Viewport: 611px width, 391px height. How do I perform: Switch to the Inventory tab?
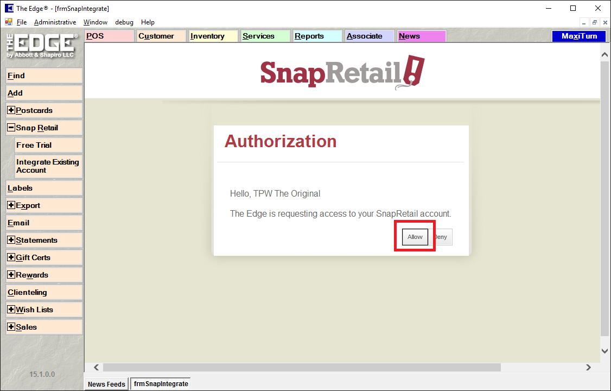click(x=213, y=36)
